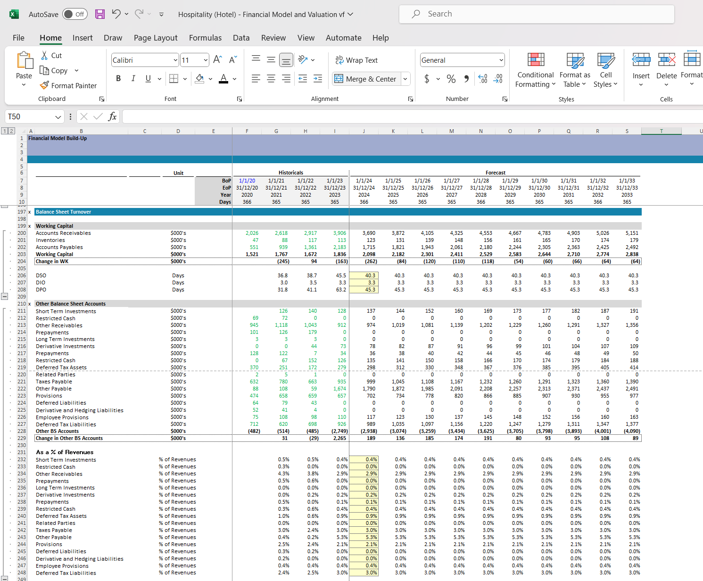The width and height of the screenshot is (703, 581).
Task: Collapse the row group with minus button
Action: (x=5, y=297)
